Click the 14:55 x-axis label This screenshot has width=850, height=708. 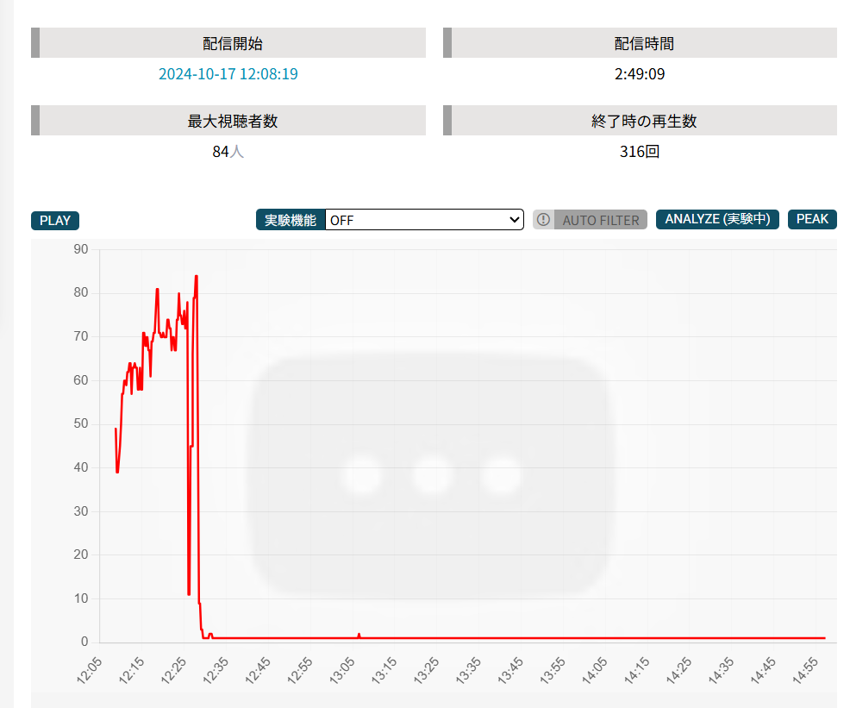click(x=805, y=670)
